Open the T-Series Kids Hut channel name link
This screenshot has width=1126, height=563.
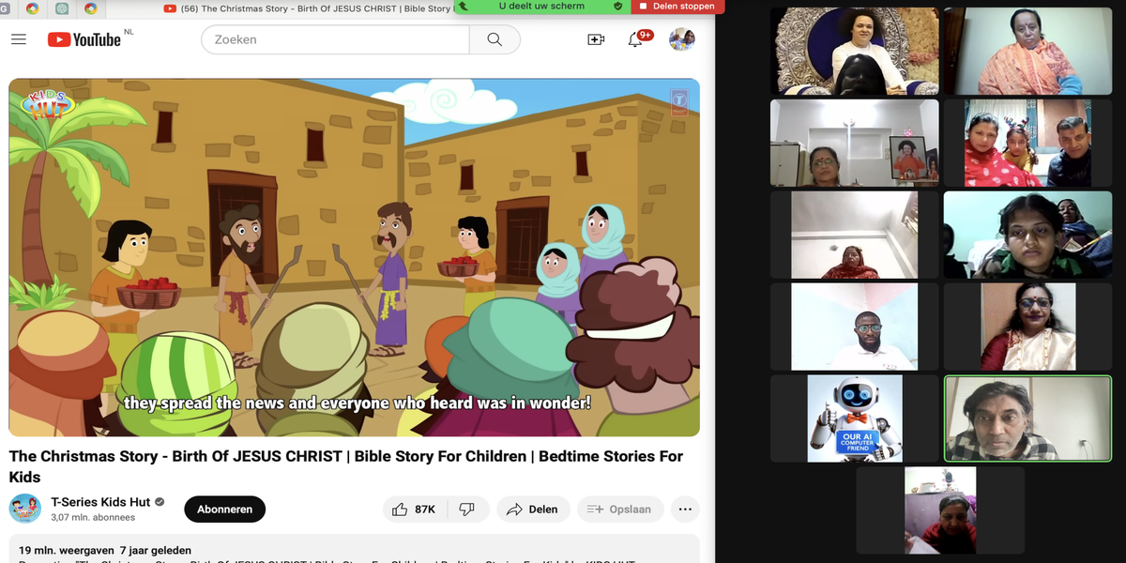[x=101, y=502]
